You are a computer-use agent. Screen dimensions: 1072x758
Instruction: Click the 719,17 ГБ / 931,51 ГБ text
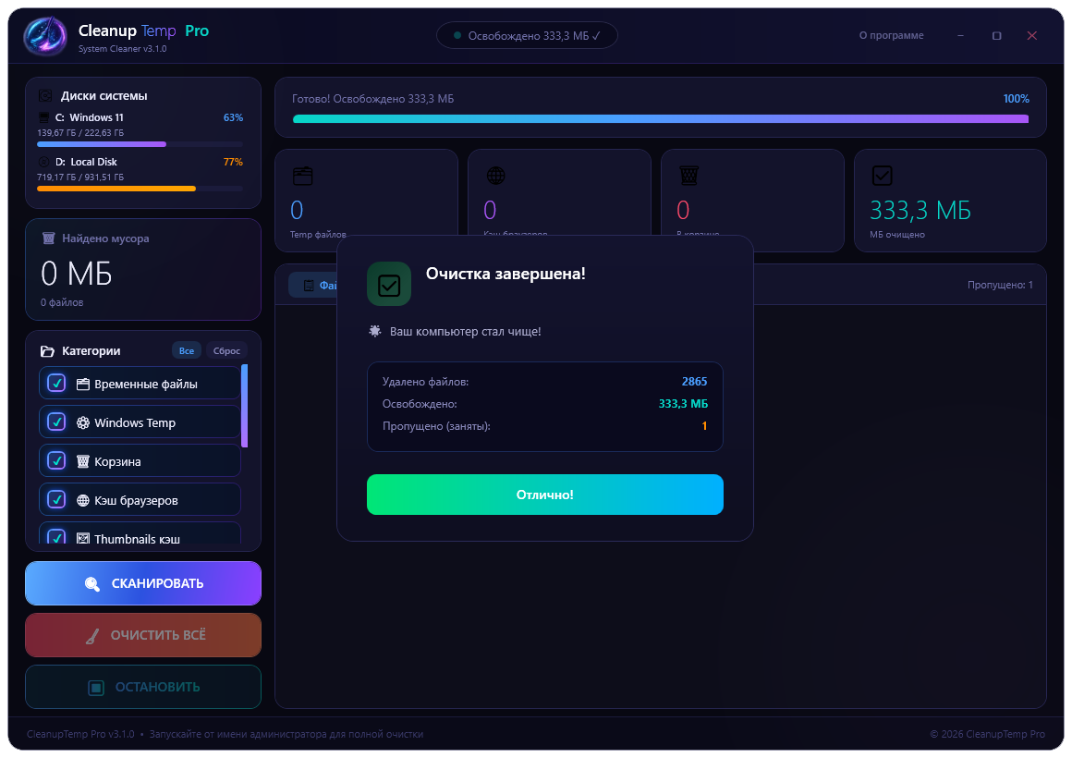80,177
